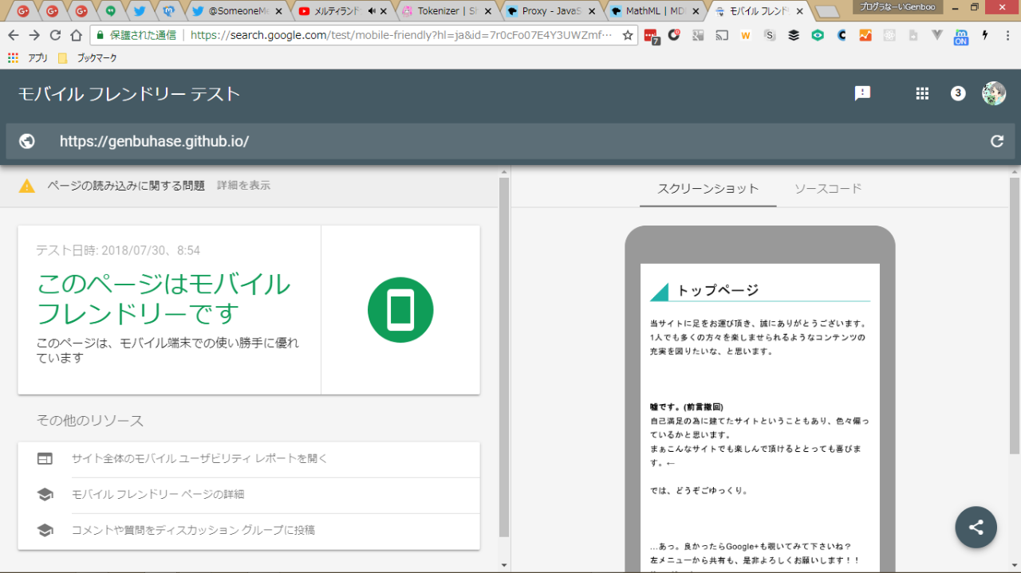Go to browser home page
Image resolution: width=1021 pixels, height=573 pixels.
pos(76,35)
